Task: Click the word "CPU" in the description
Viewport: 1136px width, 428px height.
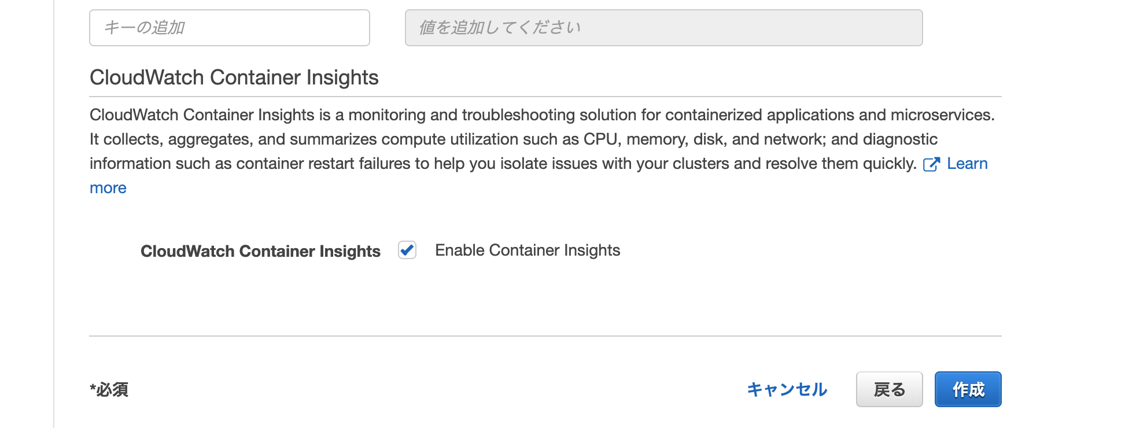Action: (x=600, y=139)
